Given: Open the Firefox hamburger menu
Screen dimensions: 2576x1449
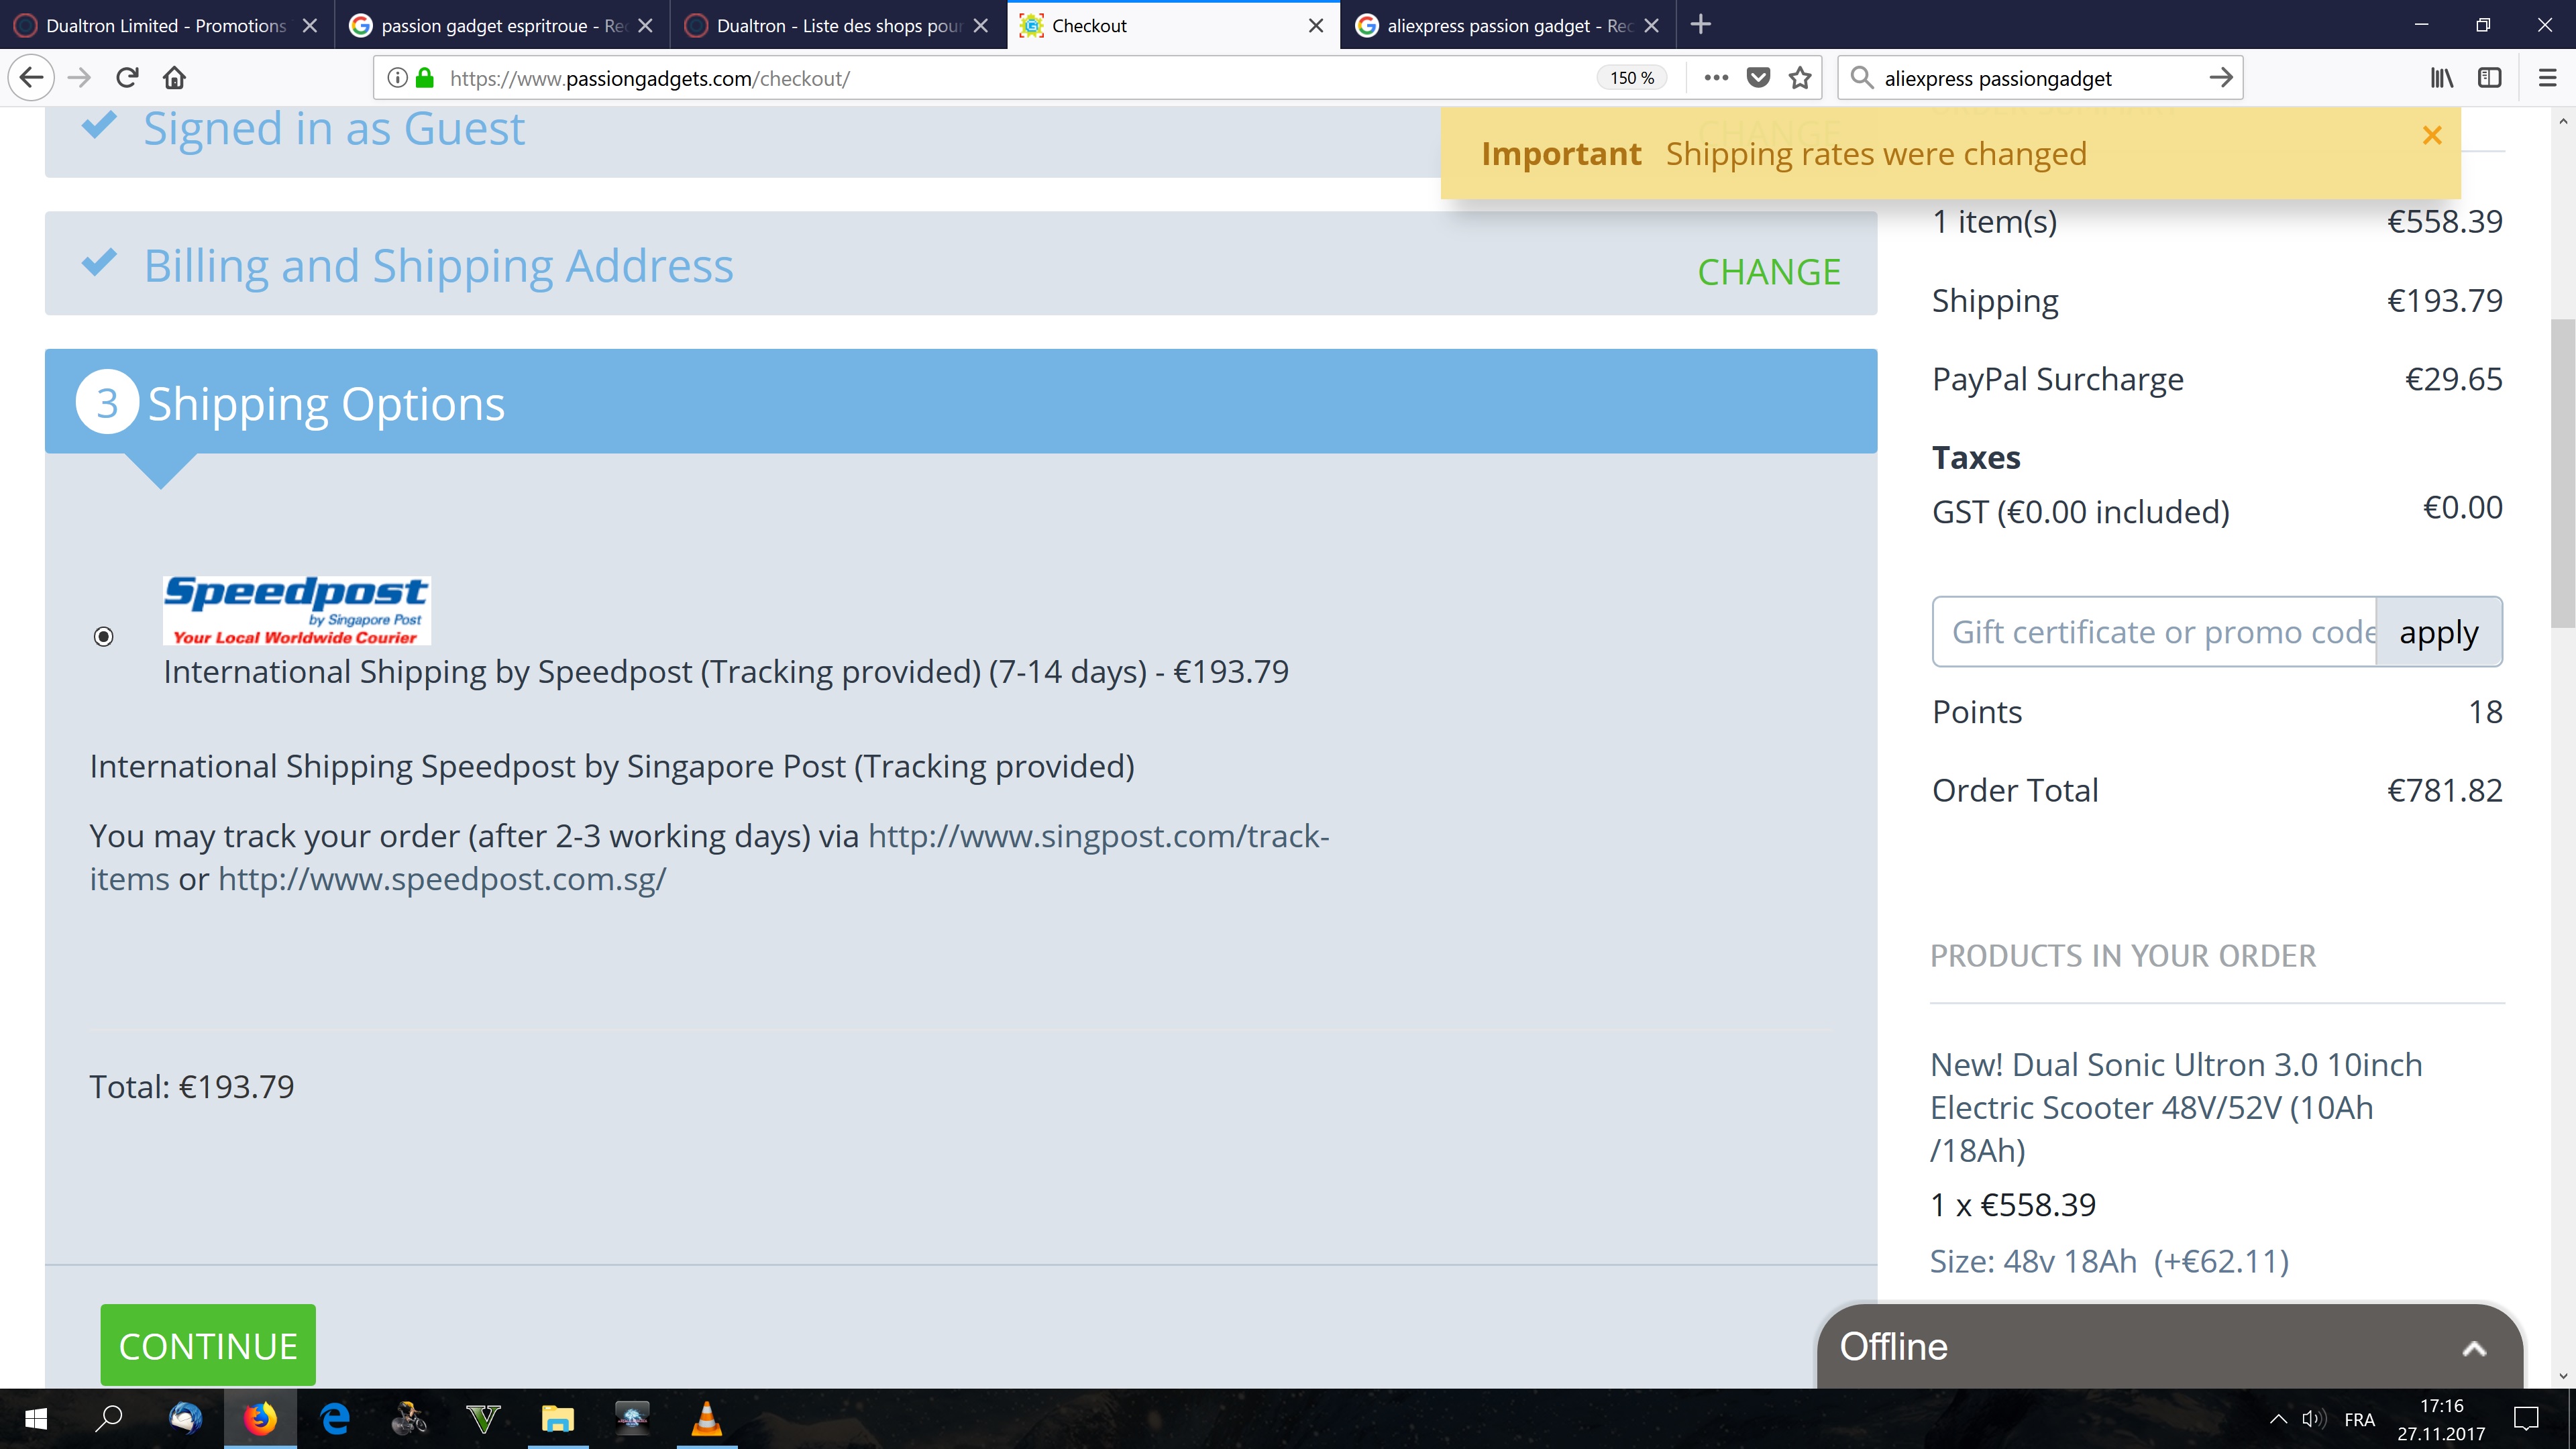Looking at the screenshot, I should click(x=2548, y=78).
